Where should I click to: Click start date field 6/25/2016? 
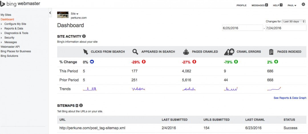(x=243, y=28)
